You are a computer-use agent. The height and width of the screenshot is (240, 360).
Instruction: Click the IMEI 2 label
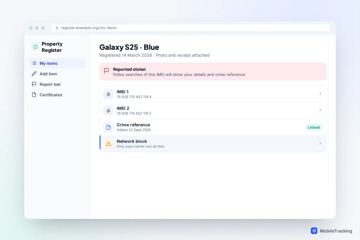pos(123,108)
